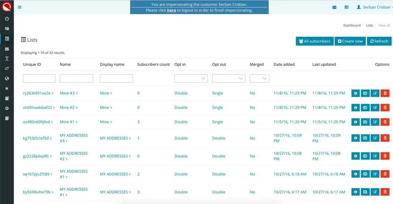This screenshot has height=204, width=393.
Task: Click subscribers count 3 for Mine #1
Action: pyautogui.click(x=138, y=122)
